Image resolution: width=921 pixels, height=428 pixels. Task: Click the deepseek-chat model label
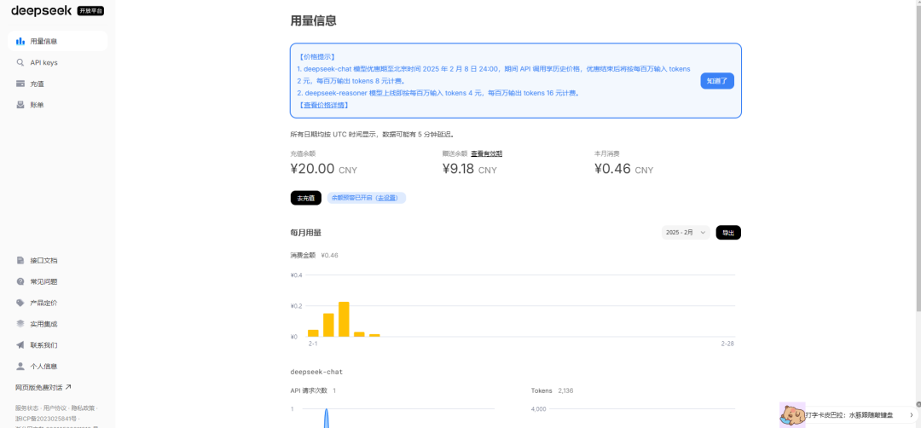click(x=316, y=372)
